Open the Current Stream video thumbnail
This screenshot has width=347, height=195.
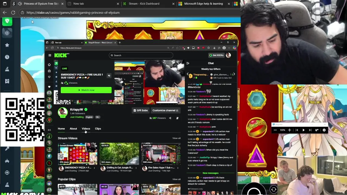[78, 154]
